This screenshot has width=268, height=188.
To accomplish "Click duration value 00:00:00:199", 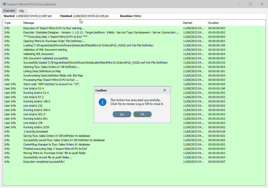I will point(217,45).
